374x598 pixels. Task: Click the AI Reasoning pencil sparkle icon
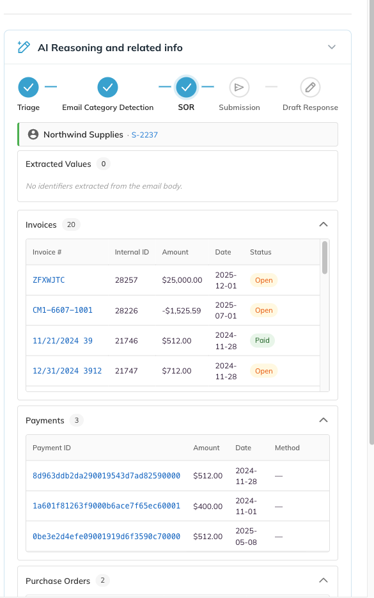(x=24, y=47)
